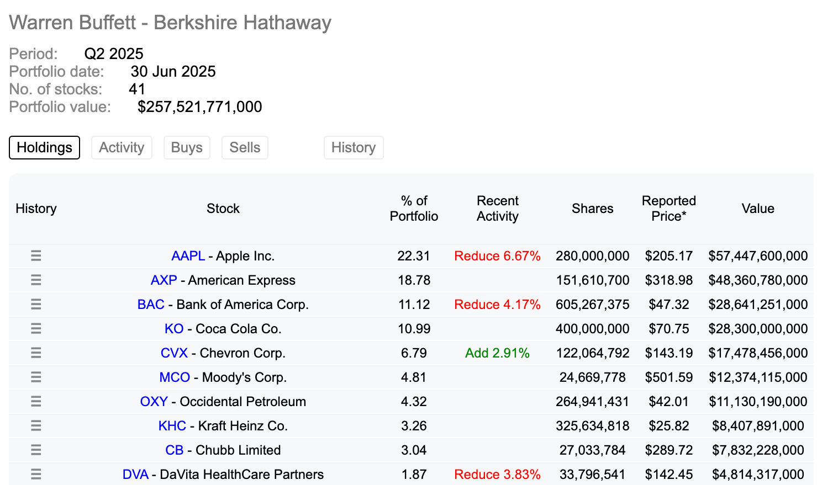Click history icon in Chubb Limited row
Image resolution: width=817 pixels, height=485 pixels.
click(x=36, y=450)
